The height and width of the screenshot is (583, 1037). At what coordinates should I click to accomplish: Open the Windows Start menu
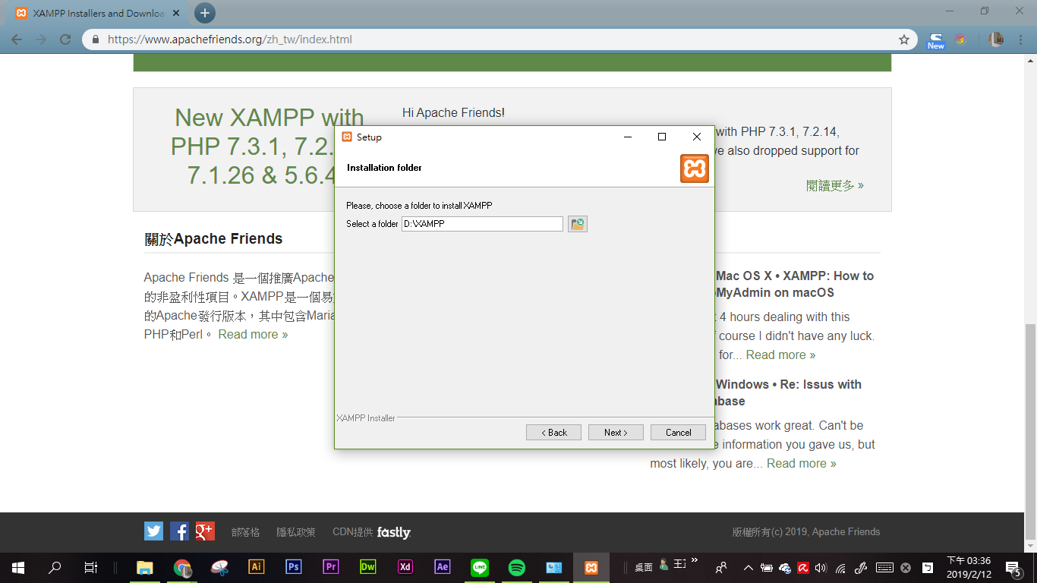(x=17, y=567)
